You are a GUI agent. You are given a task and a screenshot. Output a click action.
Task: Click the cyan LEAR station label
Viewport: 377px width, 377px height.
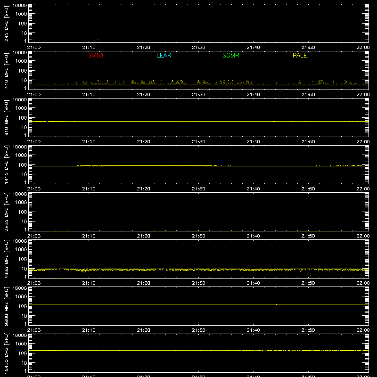point(164,55)
